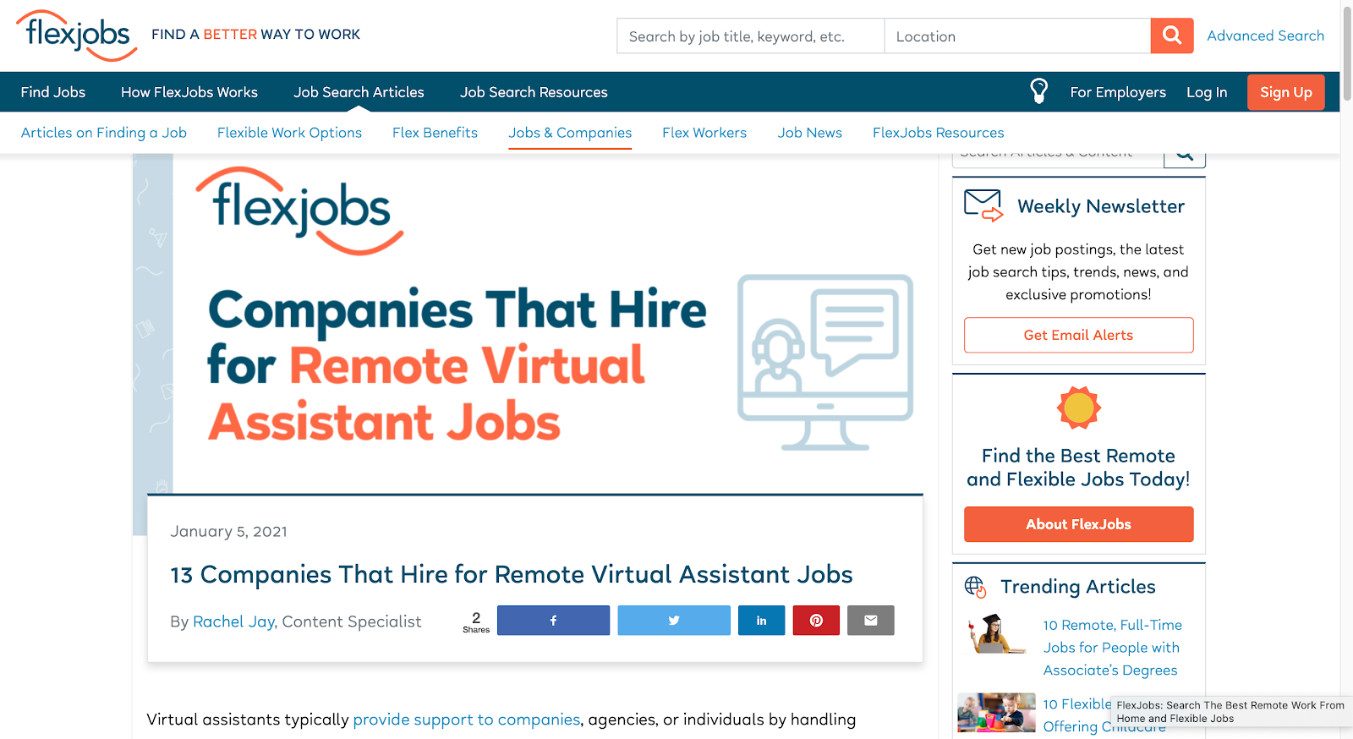Click the Trending Articles globe icon
The image size is (1353, 739).
coord(975,587)
